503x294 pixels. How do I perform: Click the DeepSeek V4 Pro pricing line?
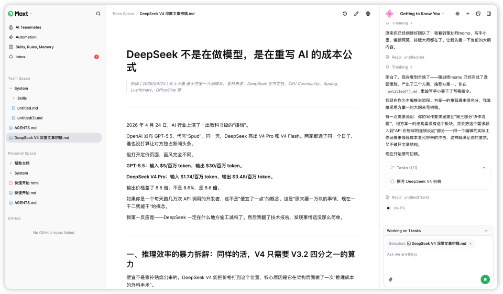click(x=200, y=177)
